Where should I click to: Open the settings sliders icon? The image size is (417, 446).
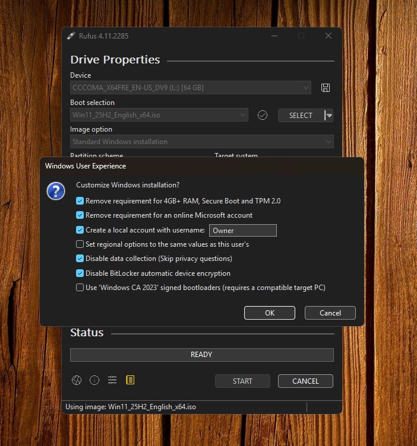(112, 381)
